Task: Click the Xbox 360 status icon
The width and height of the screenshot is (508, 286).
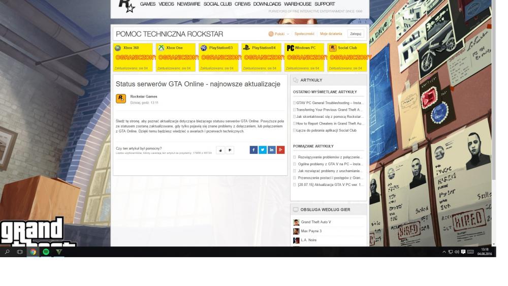Action: [118, 48]
